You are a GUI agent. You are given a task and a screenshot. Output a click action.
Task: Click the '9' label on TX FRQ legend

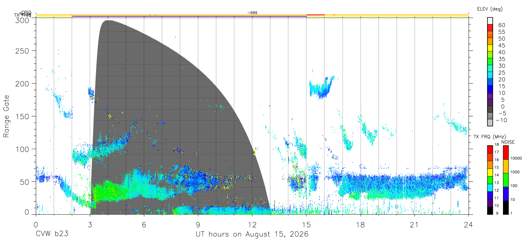pyautogui.click(x=497, y=213)
